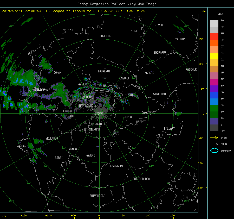The height and width of the screenshot is (219, 234).
Task: Click the yellow 24SR track arrow
Action: pyautogui.click(x=214, y=137)
